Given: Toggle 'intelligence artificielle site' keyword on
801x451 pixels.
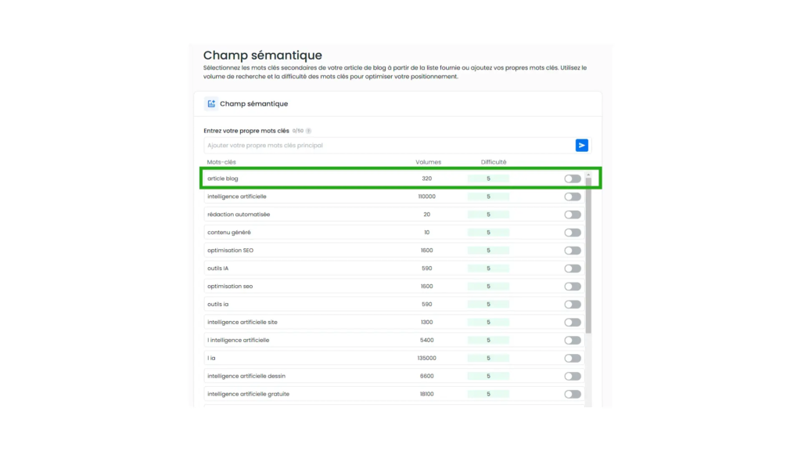Looking at the screenshot, I should tap(573, 322).
